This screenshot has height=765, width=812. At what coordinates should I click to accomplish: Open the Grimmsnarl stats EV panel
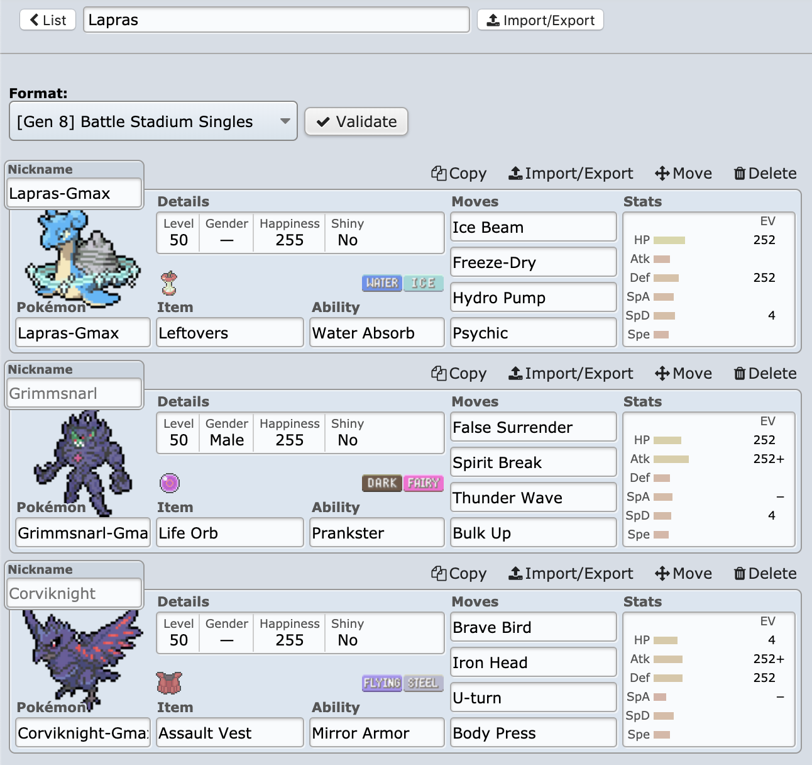pos(709,479)
